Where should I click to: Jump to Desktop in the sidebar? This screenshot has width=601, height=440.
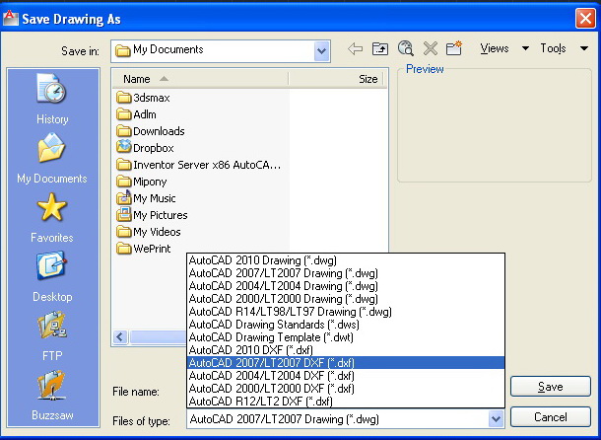[52, 277]
